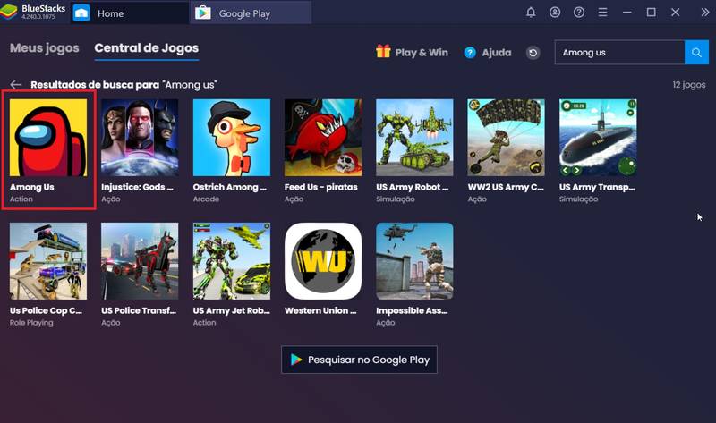Switch to the Google Play tab

pyautogui.click(x=251, y=13)
